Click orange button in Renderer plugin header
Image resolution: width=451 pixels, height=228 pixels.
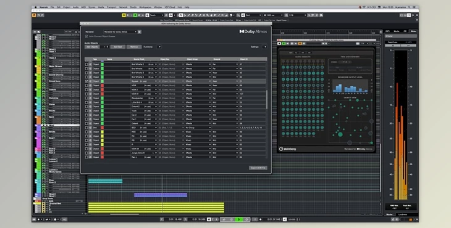point(300,44)
